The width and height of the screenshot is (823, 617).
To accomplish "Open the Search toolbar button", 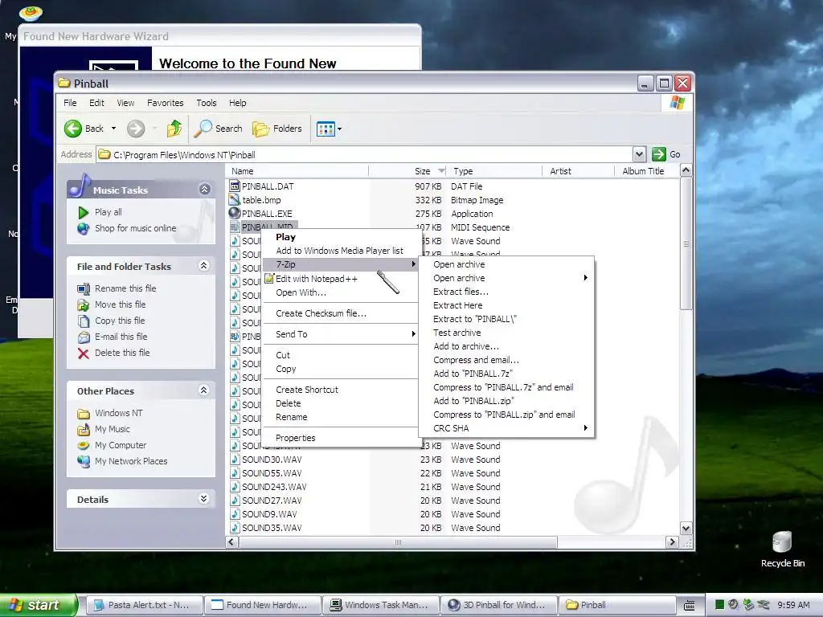I will point(219,129).
